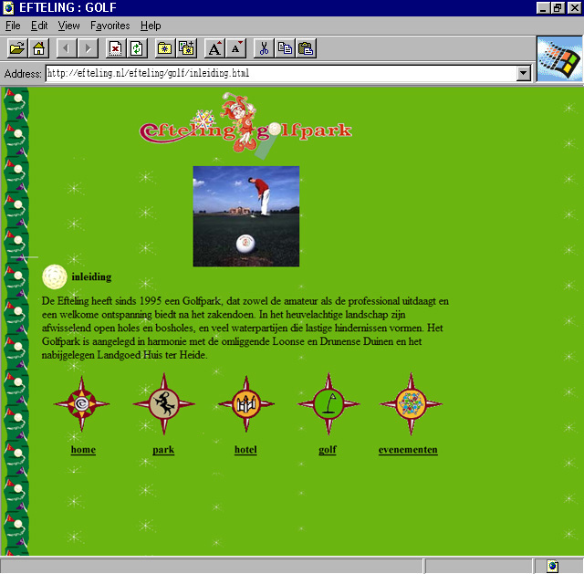
Task: Follow the home text link
Action: tap(83, 450)
